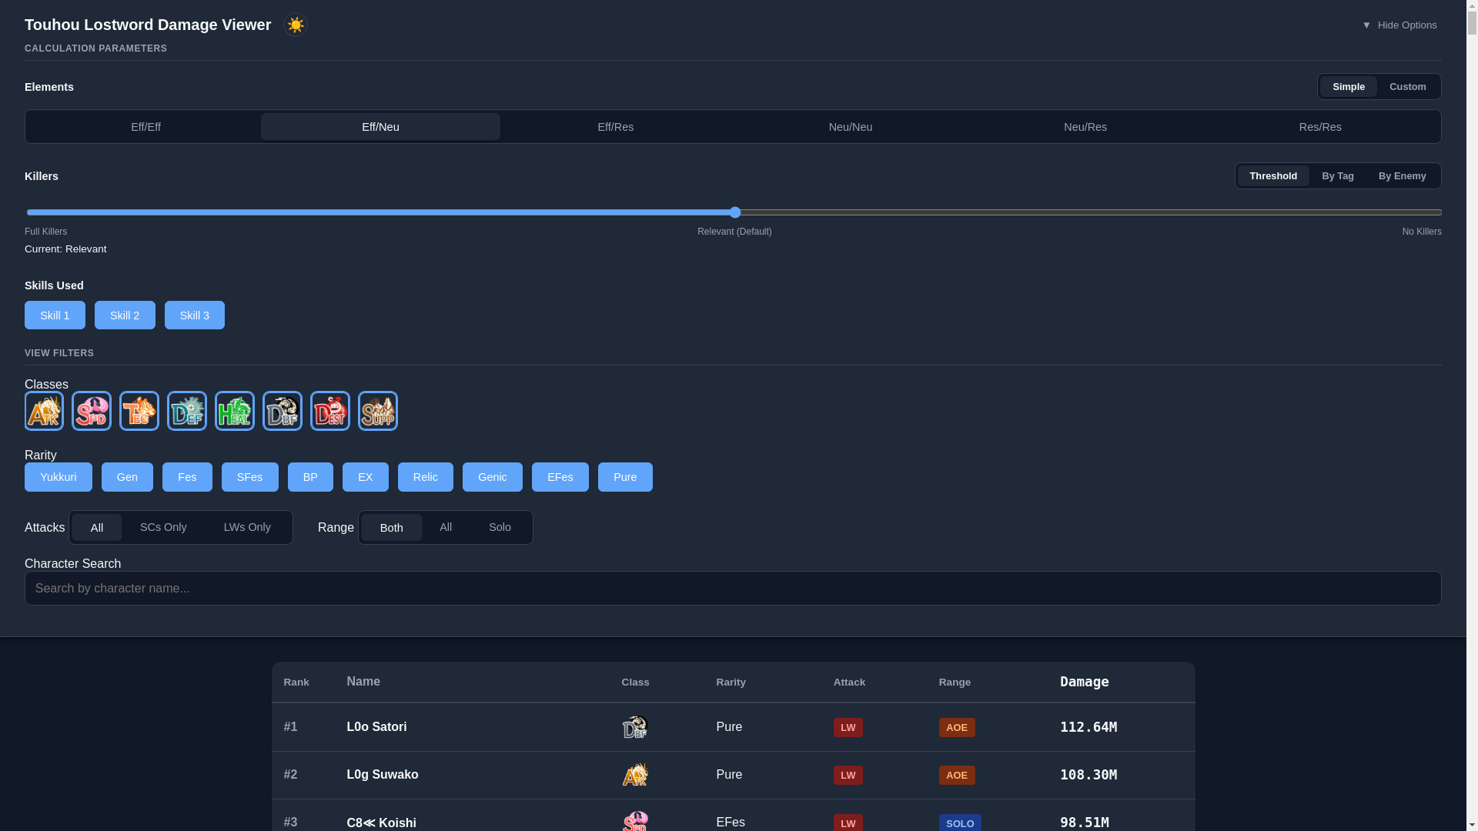Click the Rarity column header
This screenshot has height=831, width=1478.
pos(731,682)
